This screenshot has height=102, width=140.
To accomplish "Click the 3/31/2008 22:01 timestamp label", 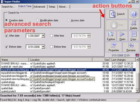I will pos(121,55).
